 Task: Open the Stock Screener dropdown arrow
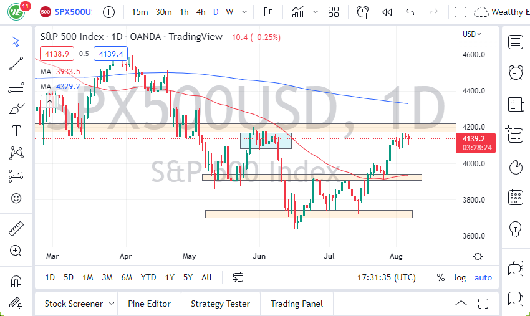112,304
